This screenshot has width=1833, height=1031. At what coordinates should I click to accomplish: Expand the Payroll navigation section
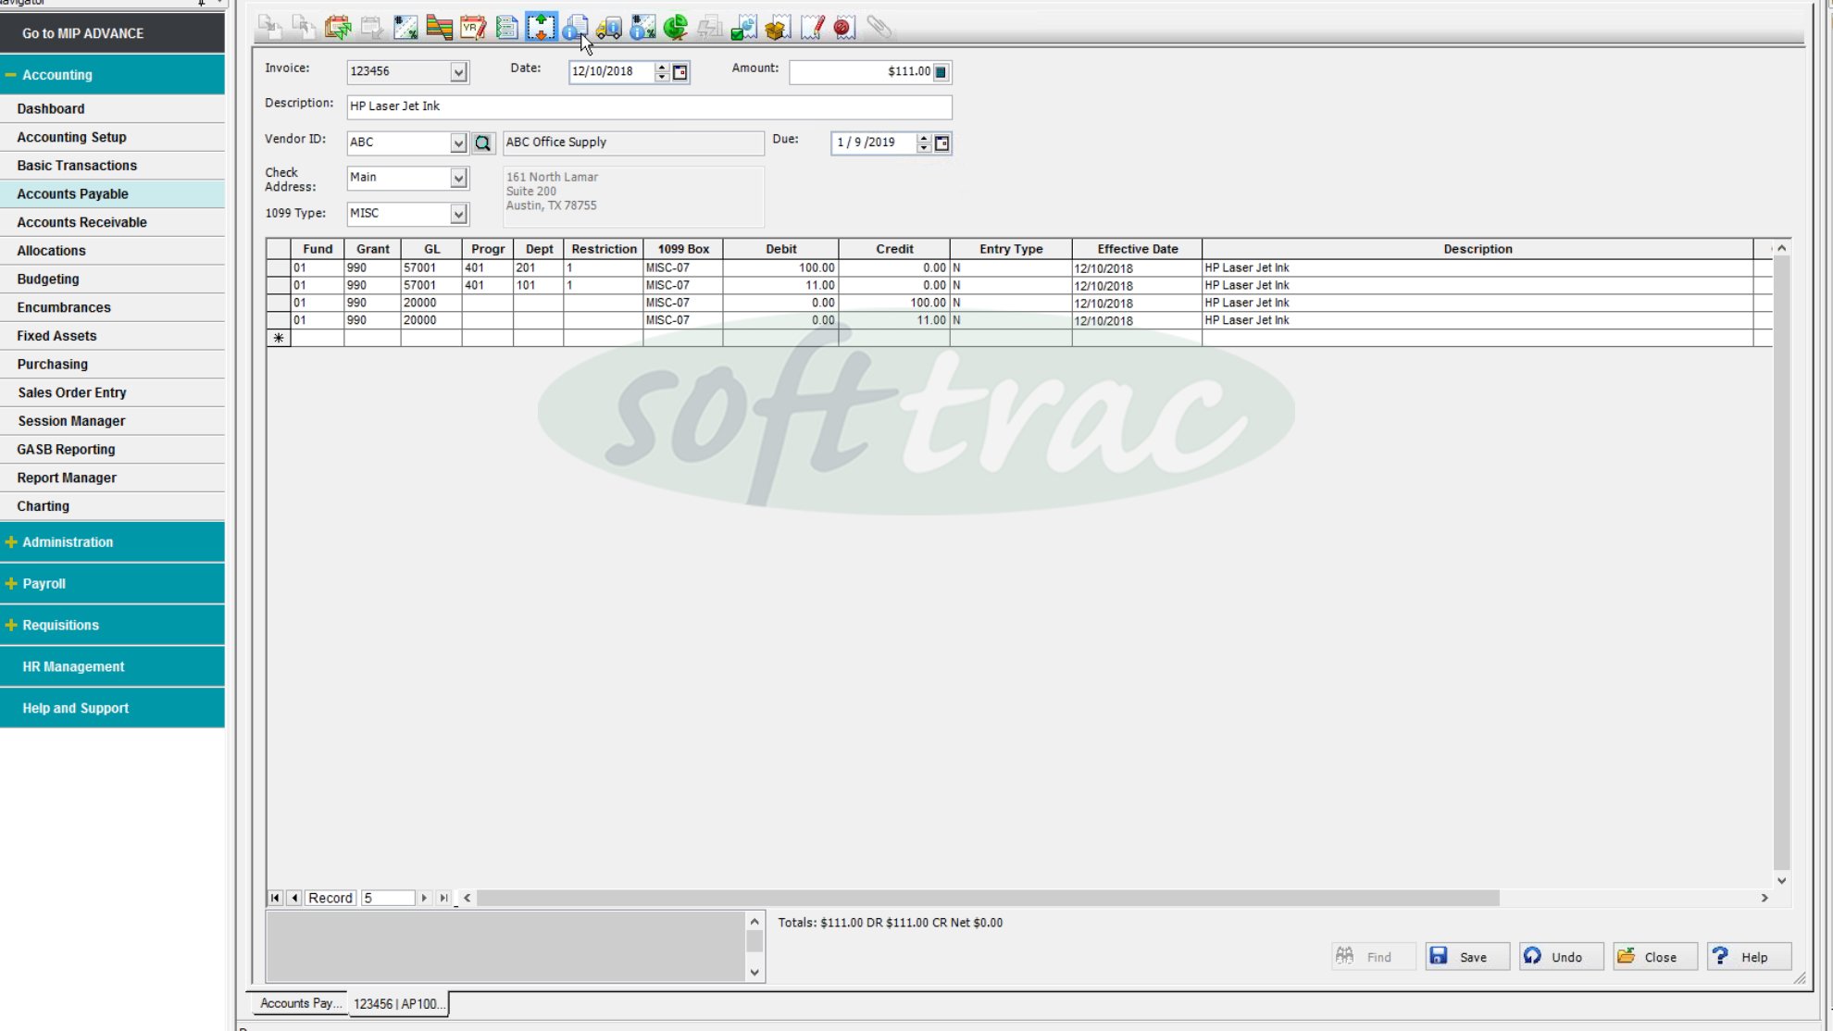(x=11, y=583)
